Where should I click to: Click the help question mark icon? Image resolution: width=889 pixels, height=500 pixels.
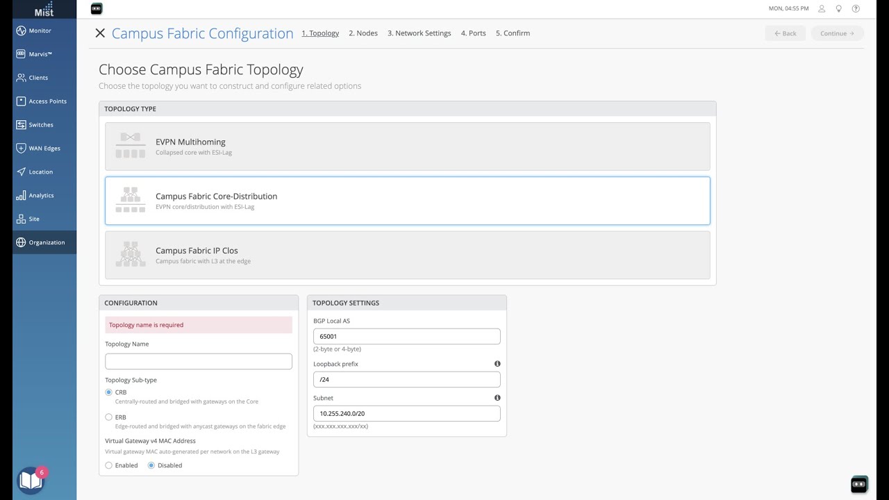(856, 9)
